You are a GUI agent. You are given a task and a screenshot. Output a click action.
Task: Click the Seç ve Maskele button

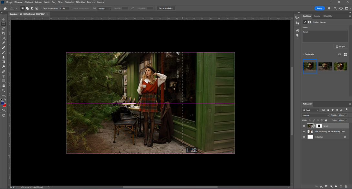click(x=166, y=8)
